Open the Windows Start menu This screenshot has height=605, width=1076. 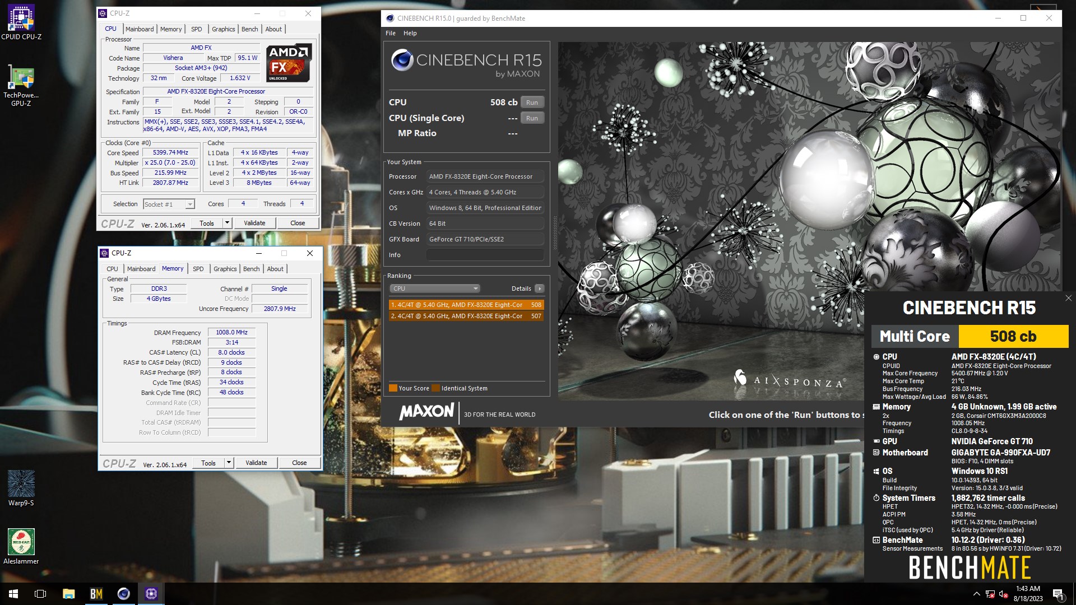tap(13, 594)
